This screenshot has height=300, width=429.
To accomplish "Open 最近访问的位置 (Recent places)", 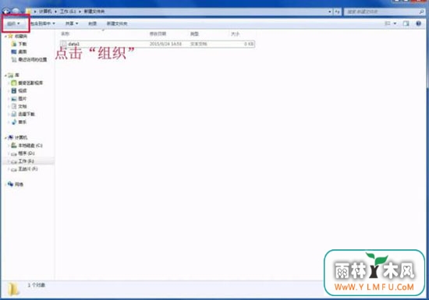I will [33, 59].
